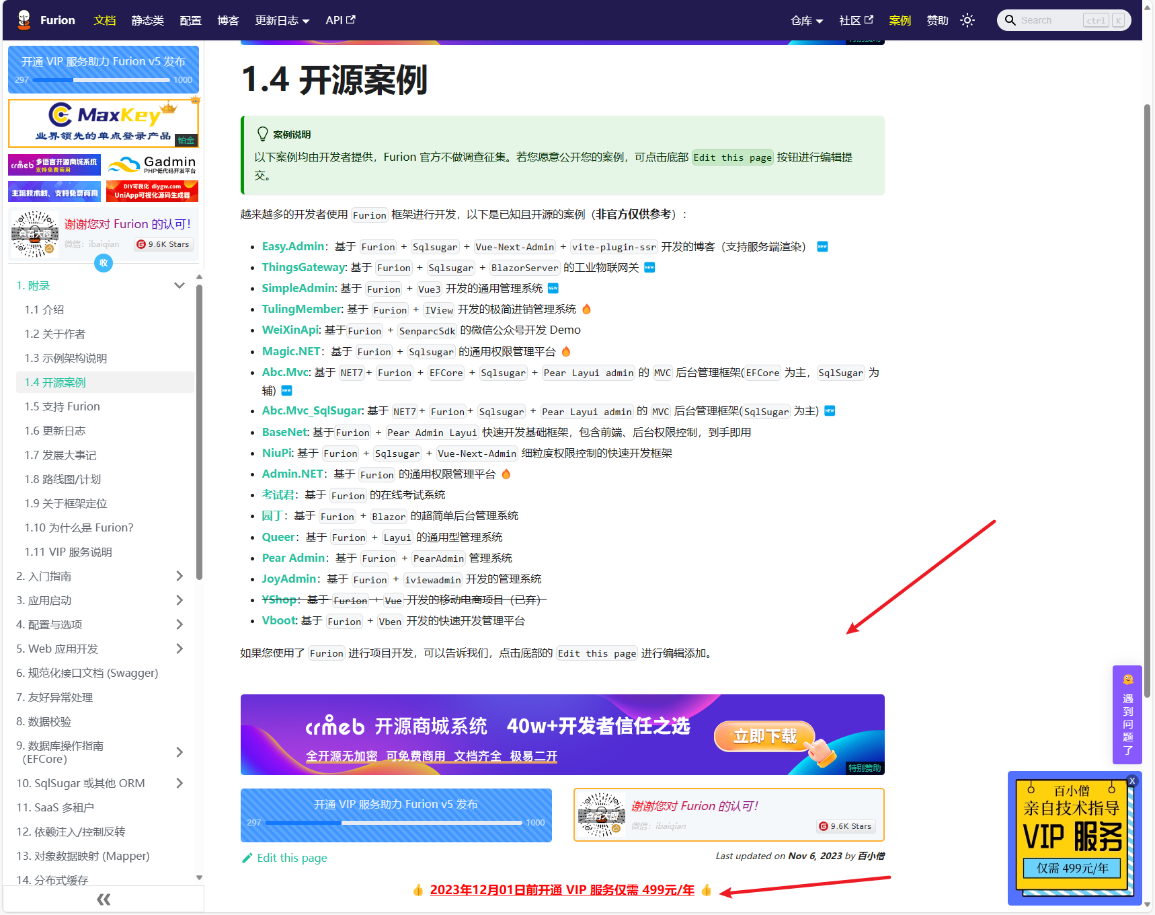Expand 10. SqlSugar 或其他 ORM section
The height and width of the screenshot is (915, 1155).
(x=180, y=783)
